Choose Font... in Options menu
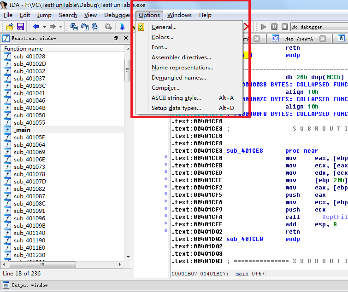 point(189,47)
